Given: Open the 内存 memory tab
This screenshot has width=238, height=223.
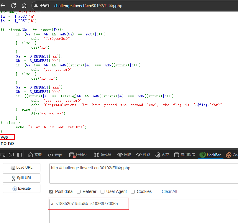Looking at the screenshot, I should coord(162,155).
